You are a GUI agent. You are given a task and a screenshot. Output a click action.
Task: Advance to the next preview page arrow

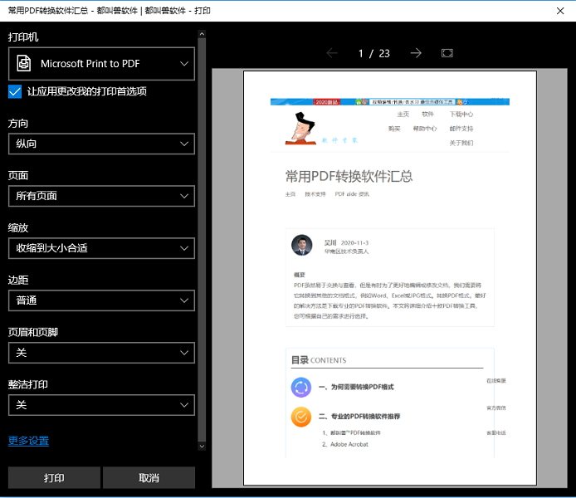pos(416,53)
